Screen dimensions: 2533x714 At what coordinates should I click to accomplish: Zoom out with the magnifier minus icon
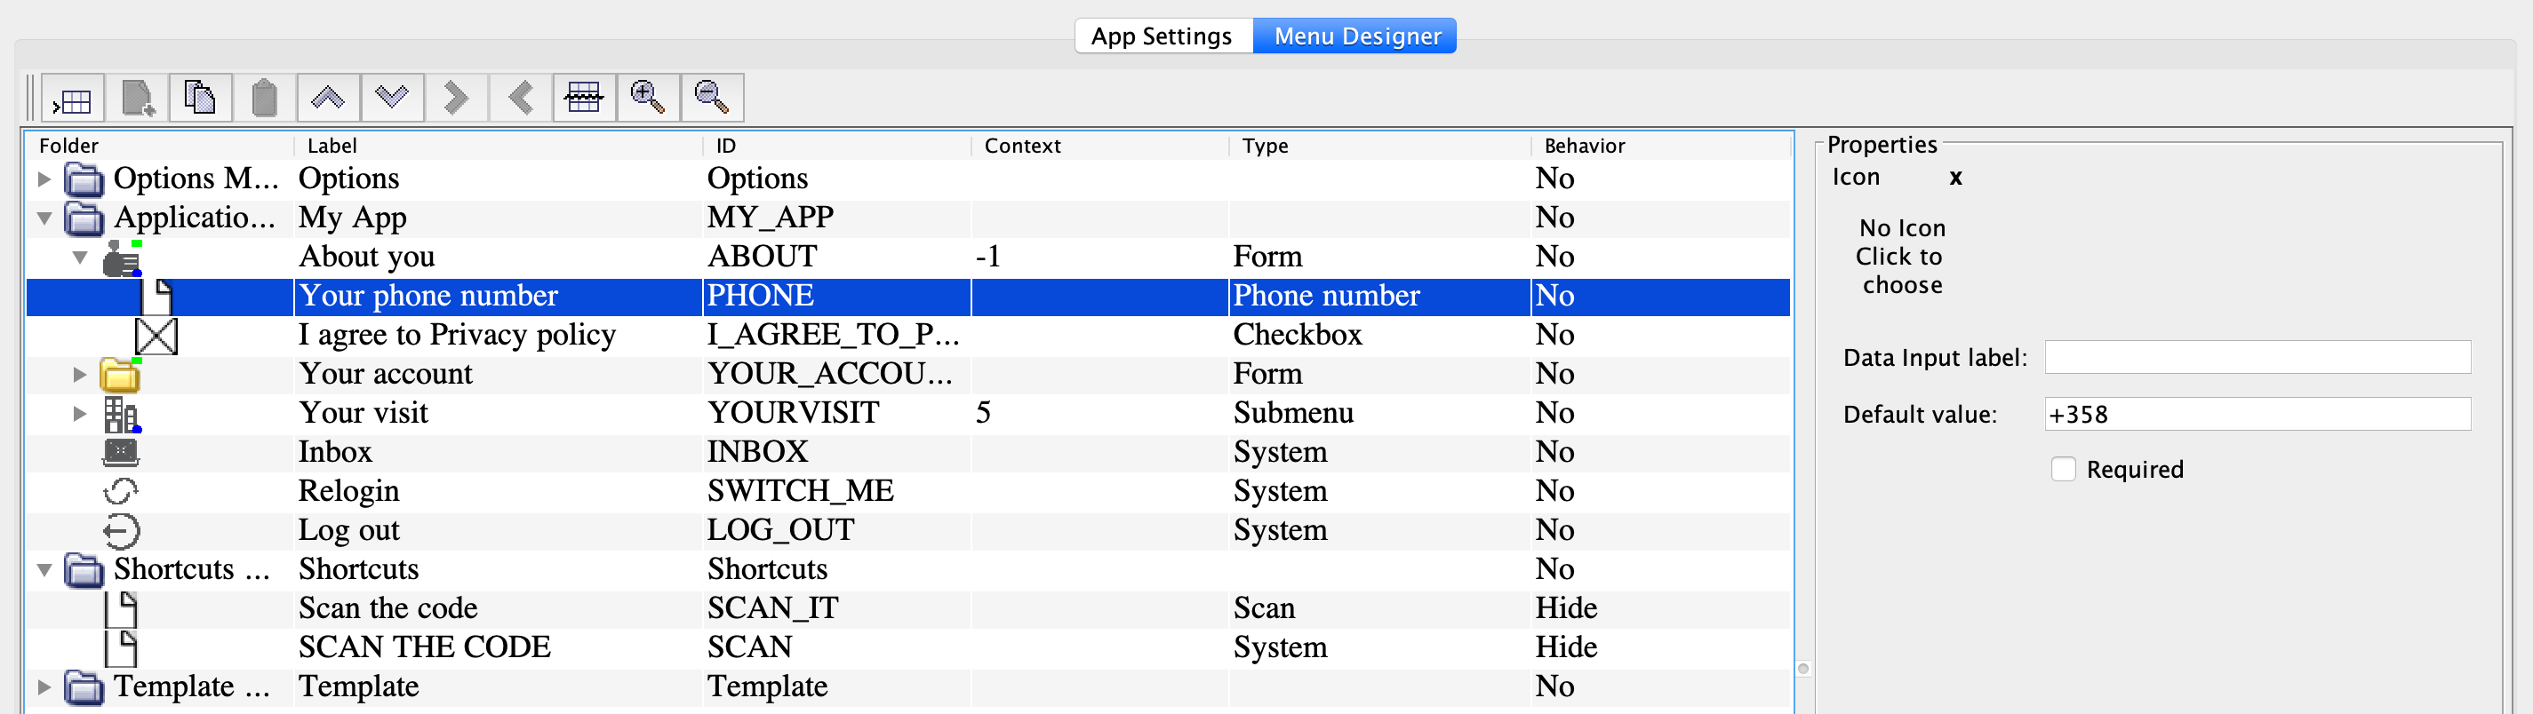coord(711,99)
